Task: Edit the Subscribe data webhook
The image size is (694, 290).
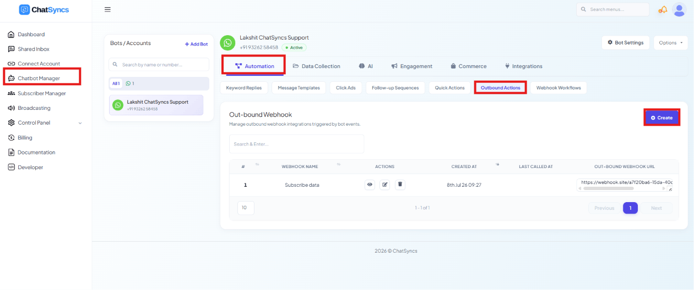Action: tap(385, 185)
